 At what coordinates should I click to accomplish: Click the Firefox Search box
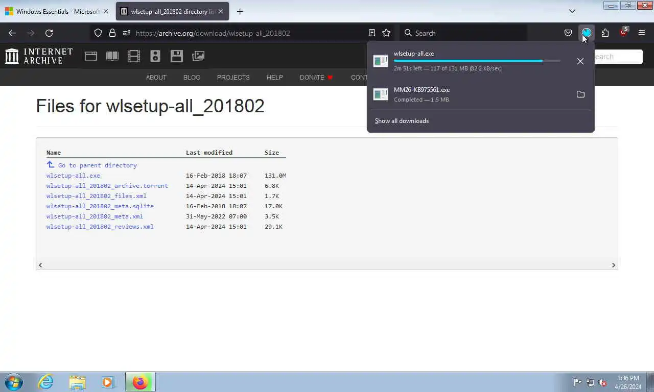(x=464, y=33)
